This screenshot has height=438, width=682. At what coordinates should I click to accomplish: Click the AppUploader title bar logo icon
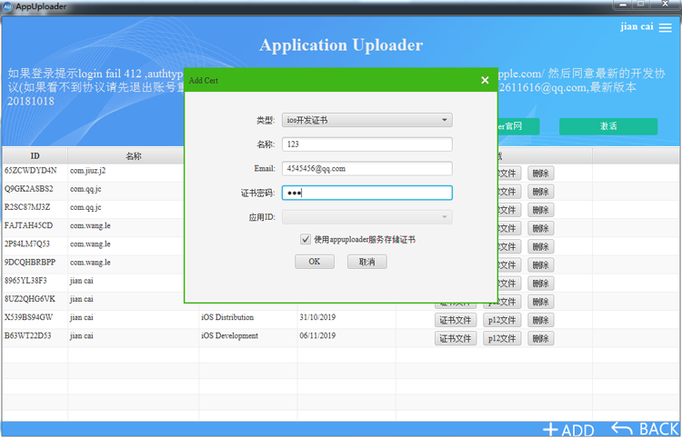click(7, 7)
